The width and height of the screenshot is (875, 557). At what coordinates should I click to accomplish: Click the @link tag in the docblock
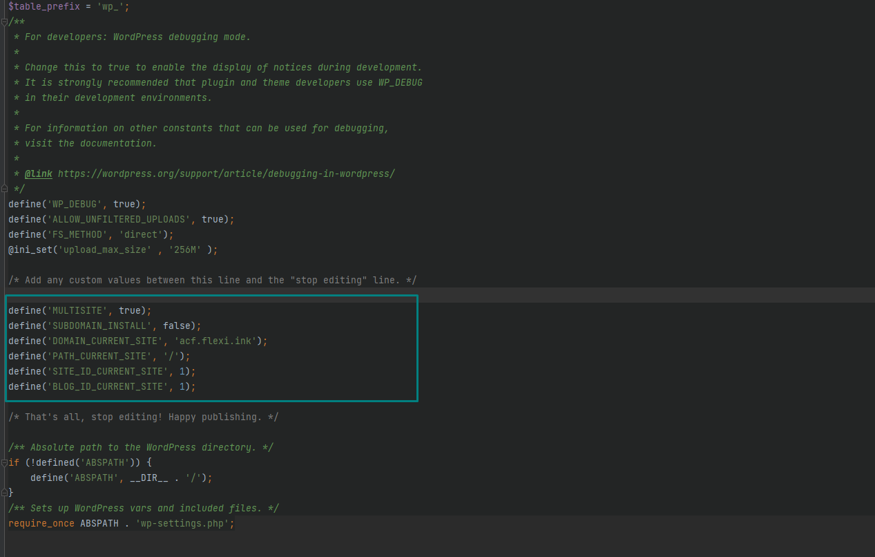[39, 173]
